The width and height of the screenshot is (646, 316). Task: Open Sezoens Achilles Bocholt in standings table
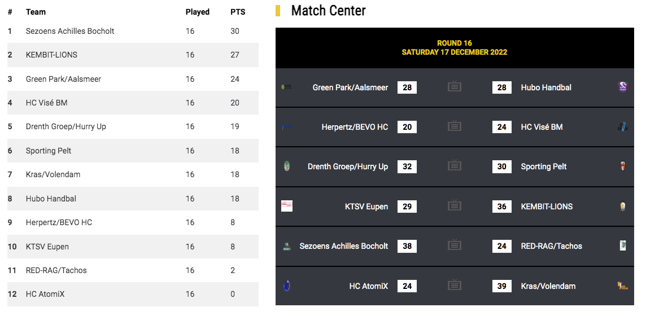(70, 31)
